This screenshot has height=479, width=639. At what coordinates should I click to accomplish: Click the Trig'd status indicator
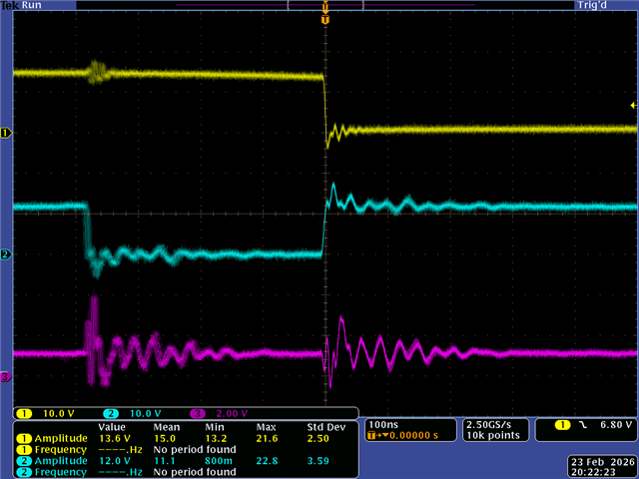(x=592, y=5)
